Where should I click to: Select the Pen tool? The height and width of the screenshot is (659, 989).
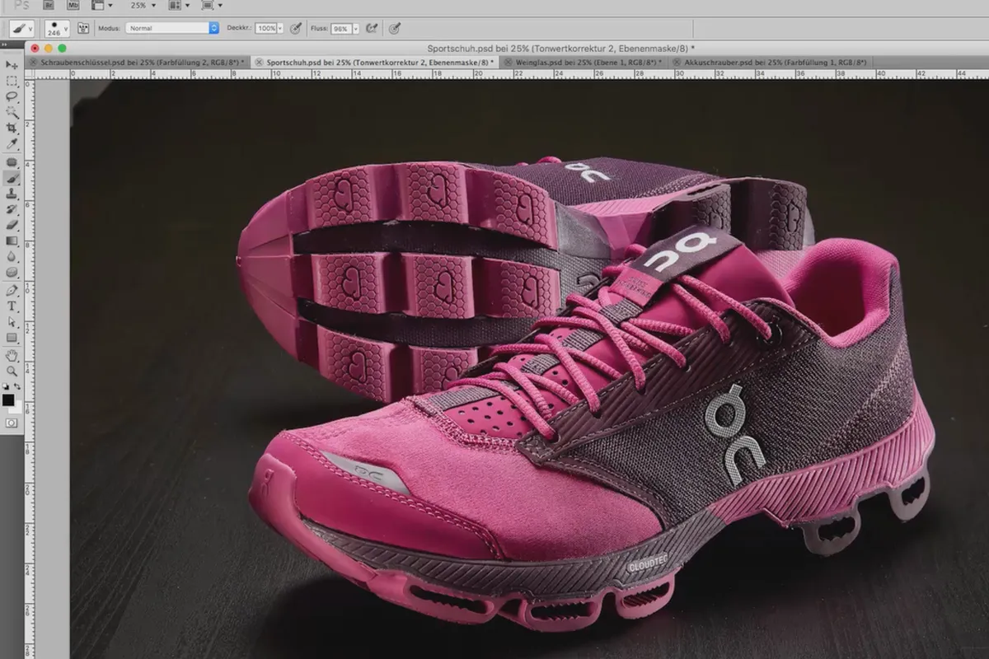pos(12,290)
